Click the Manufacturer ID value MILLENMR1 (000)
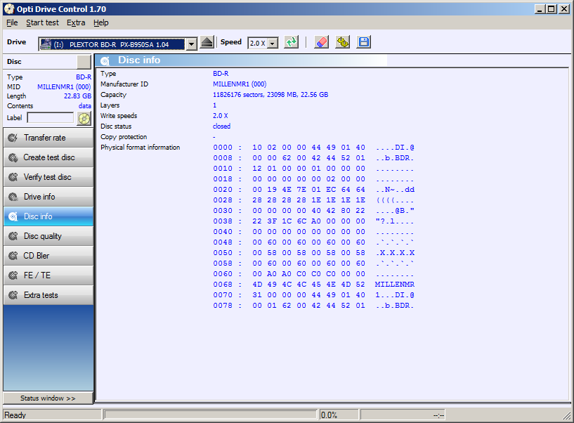 (240, 84)
